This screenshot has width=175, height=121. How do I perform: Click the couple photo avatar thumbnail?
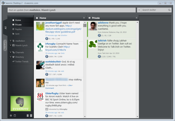[x=40, y=83]
